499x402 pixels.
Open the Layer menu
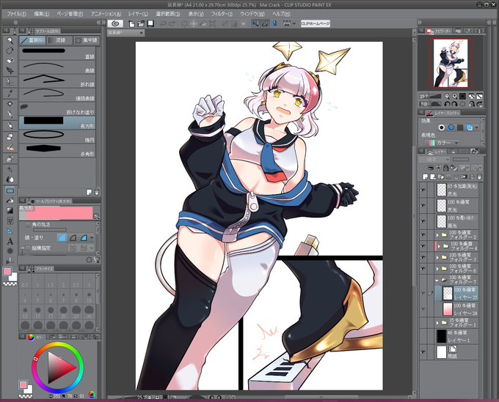click(x=138, y=14)
